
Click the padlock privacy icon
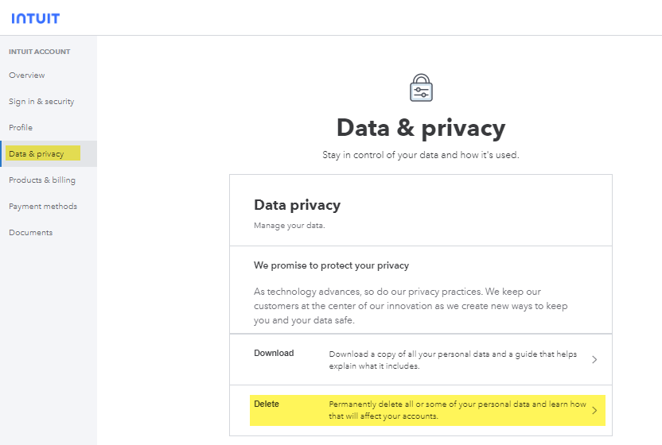tap(421, 88)
